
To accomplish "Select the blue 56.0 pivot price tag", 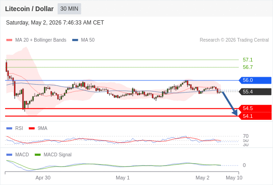I will coord(254,80).
